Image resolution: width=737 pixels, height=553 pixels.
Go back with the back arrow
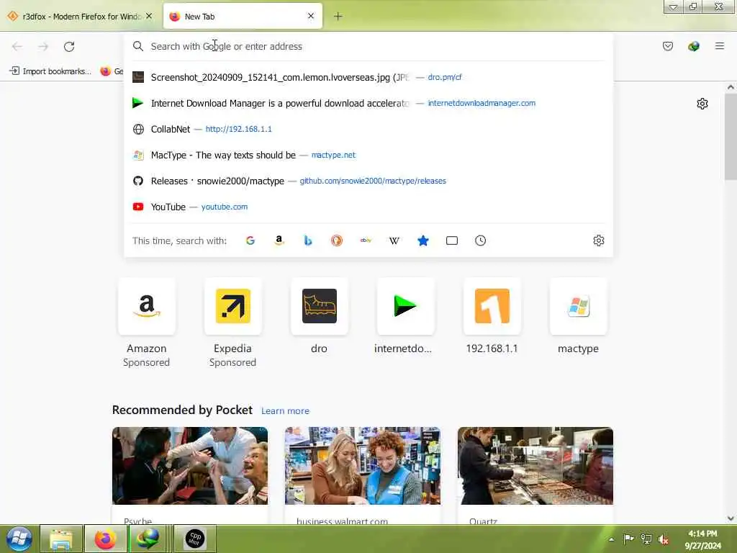click(x=17, y=47)
